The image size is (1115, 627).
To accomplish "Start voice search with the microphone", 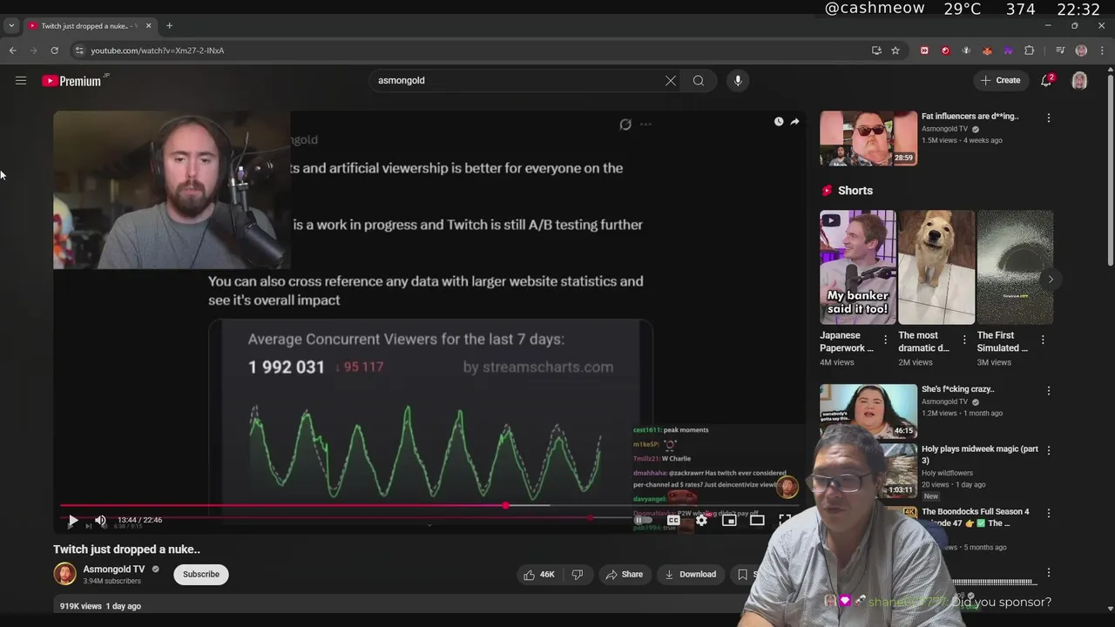I will tap(738, 80).
